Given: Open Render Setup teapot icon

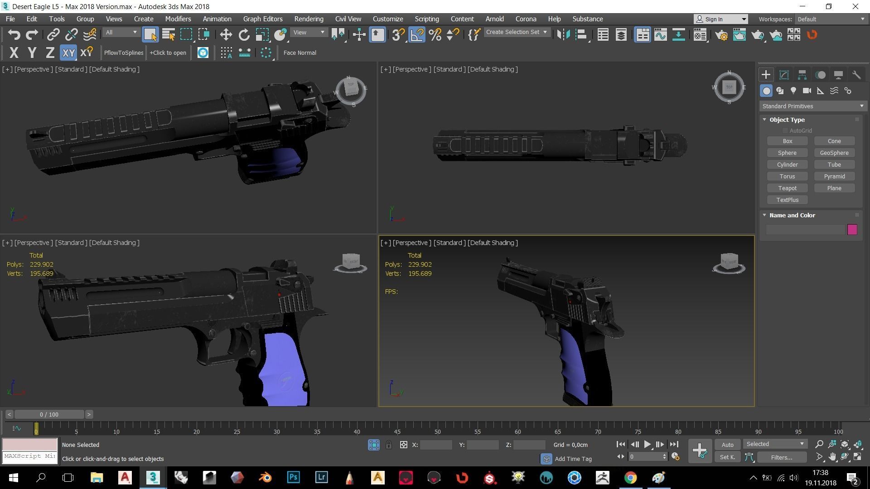Looking at the screenshot, I should click(x=721, y=35).
